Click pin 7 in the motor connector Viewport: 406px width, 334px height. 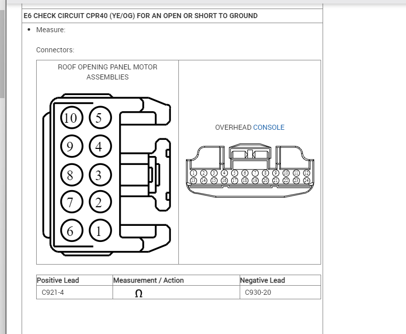(72, 202)
